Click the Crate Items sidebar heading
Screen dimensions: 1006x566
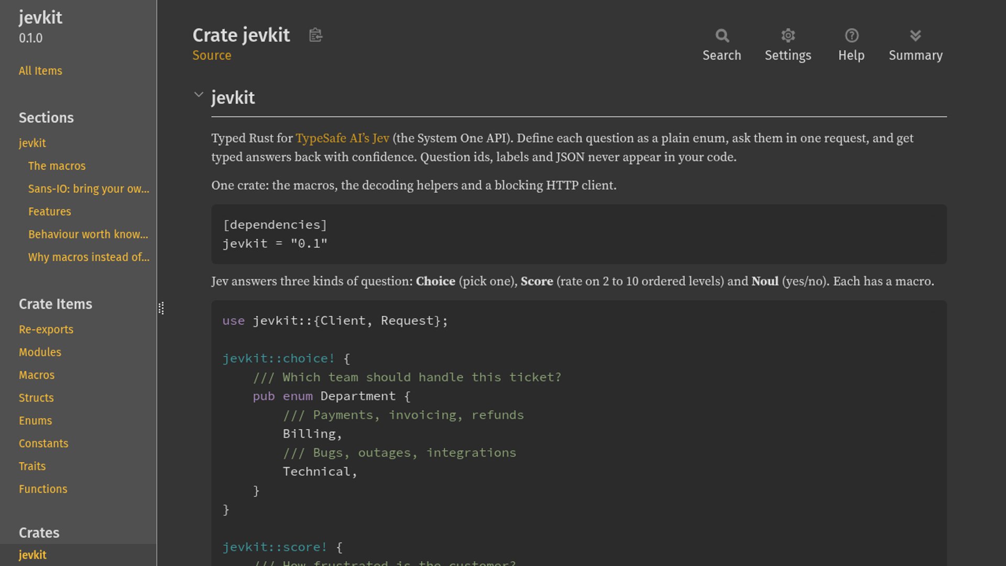(x=56, y=304)
